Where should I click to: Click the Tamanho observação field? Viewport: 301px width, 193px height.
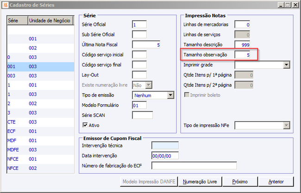point(242,55)
